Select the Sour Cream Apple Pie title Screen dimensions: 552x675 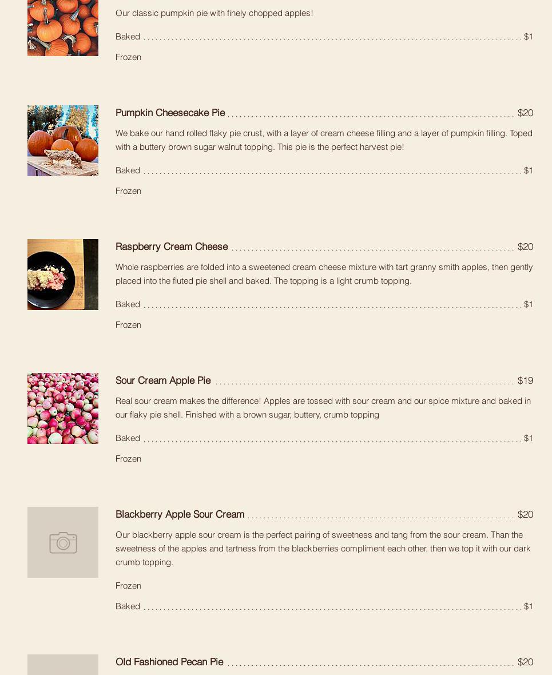163,380
